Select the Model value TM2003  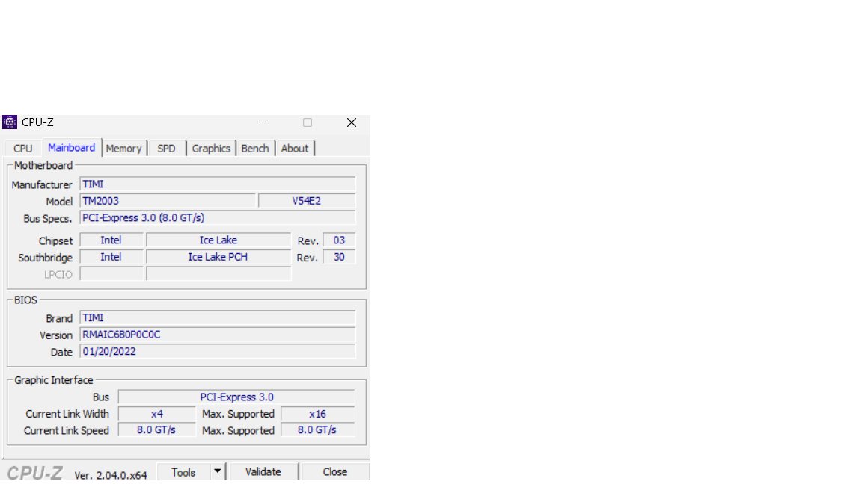click(168, 201)
